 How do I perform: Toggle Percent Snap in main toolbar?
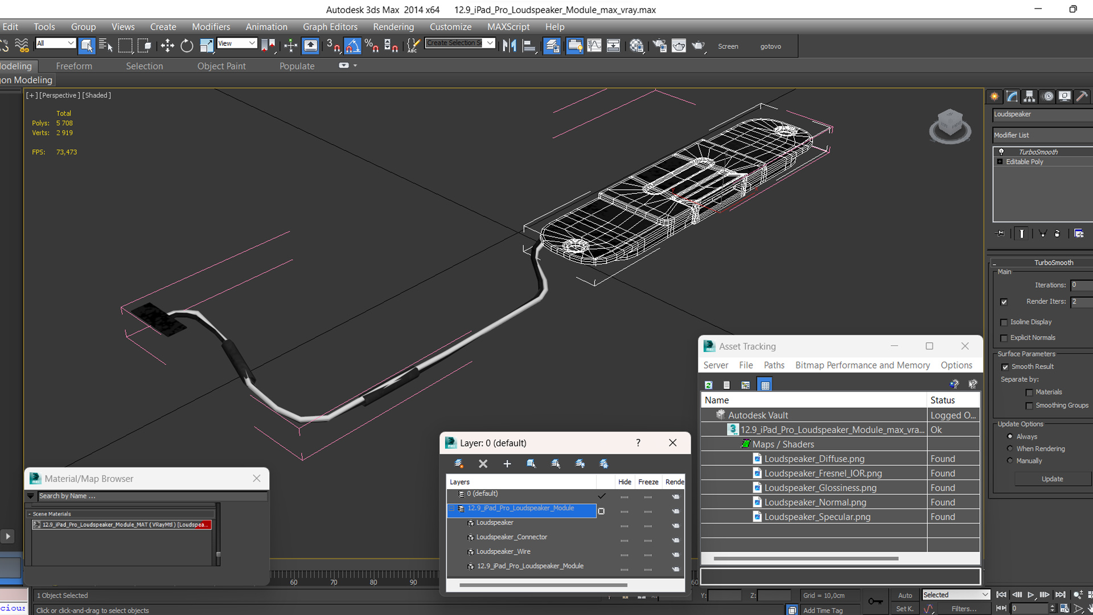(x=372, y=46)
